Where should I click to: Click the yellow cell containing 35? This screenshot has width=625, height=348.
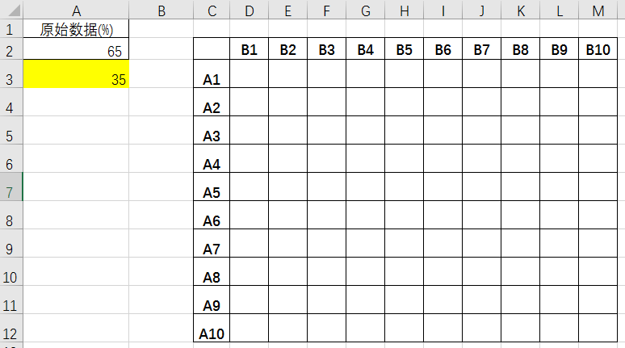click(76, 73)
